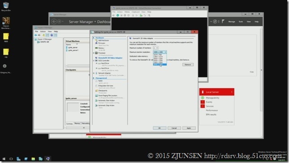Screen dimensions: 289x163
Task: Select RemoteFX 3D Video Adapter item
Action: point(110,58)
